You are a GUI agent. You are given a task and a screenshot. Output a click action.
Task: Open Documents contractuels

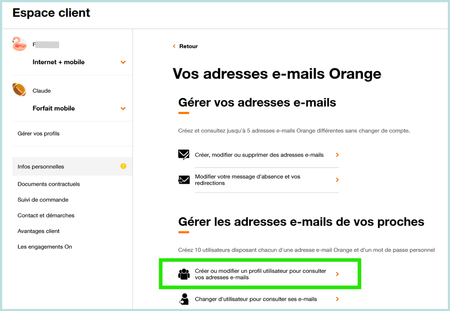coord(49,184)
